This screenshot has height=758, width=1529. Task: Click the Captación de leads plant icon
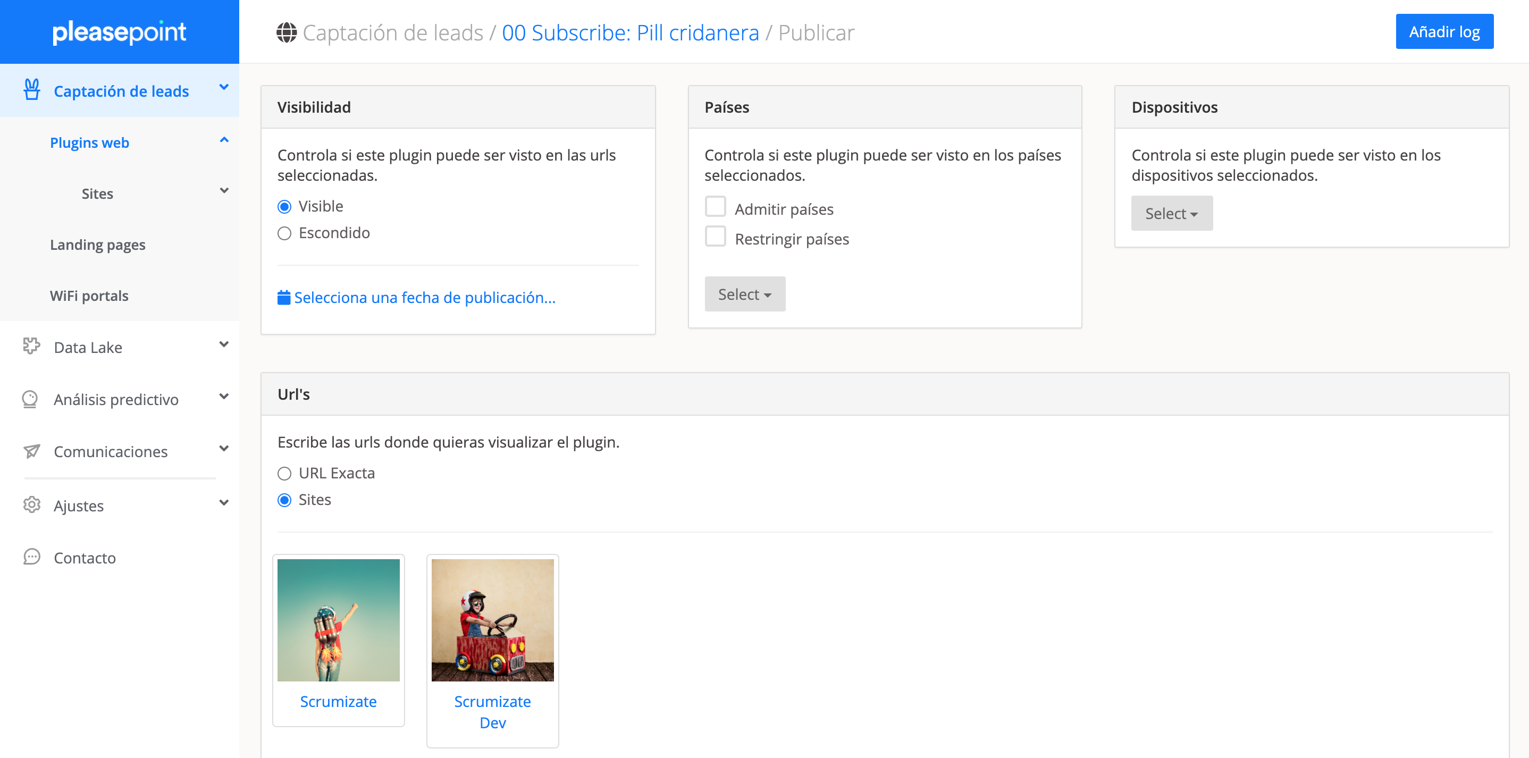31,90
